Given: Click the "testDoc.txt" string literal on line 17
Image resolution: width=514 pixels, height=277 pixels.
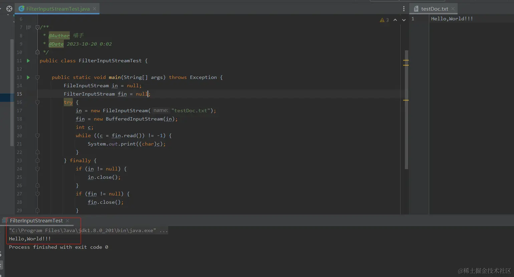Looking at the screenshot, I should pyautogui.click(x=191, y=111).
